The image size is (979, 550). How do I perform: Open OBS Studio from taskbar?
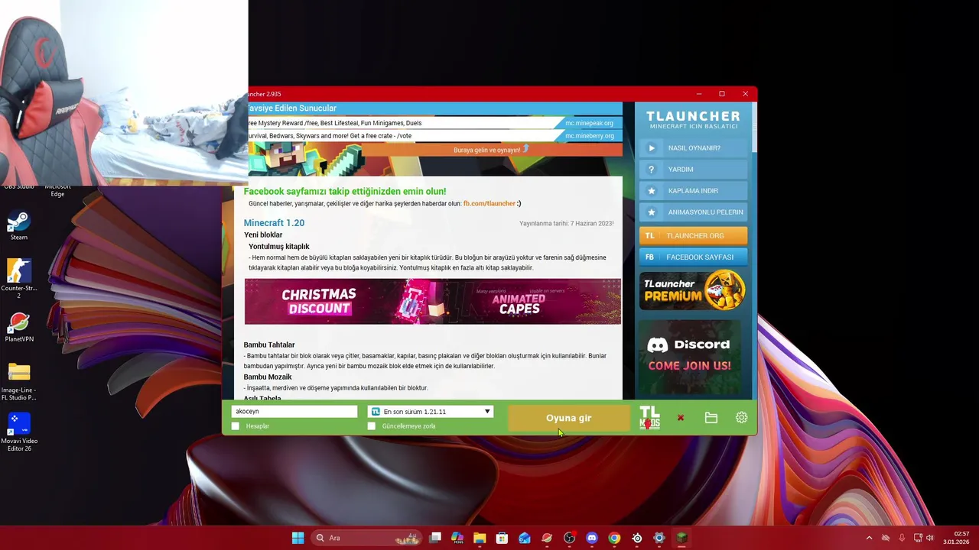tap(569, 538)
